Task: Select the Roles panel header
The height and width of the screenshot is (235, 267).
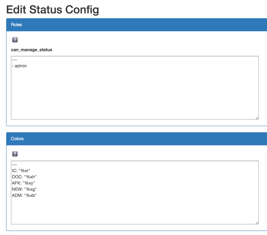Action: point(137,25)
